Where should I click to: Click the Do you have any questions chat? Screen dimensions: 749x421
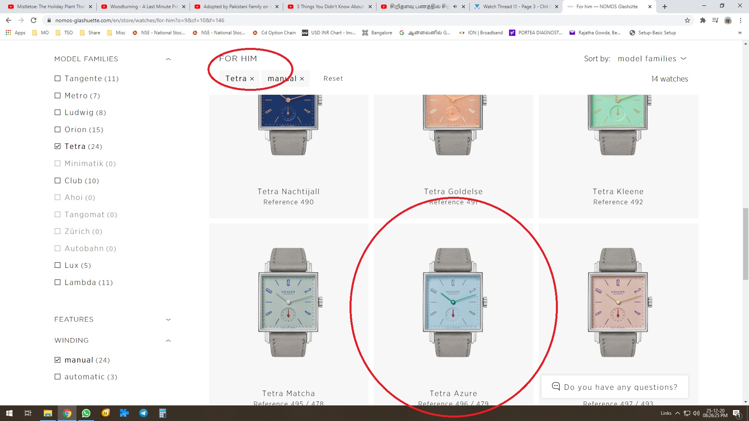click(x=615, y=387)
